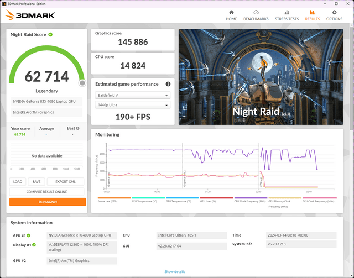Open the Stress Tests tab

pos(287,15)
